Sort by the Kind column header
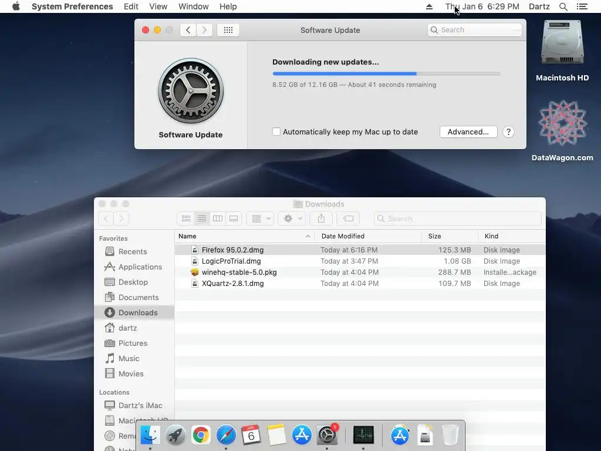This screenshot has width=601, height=451. click(512, 236)
